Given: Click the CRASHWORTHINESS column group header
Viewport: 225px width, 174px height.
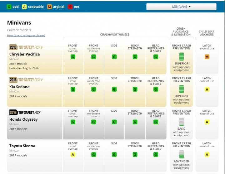Looking at the screenshot, I should tap(115, 35).
